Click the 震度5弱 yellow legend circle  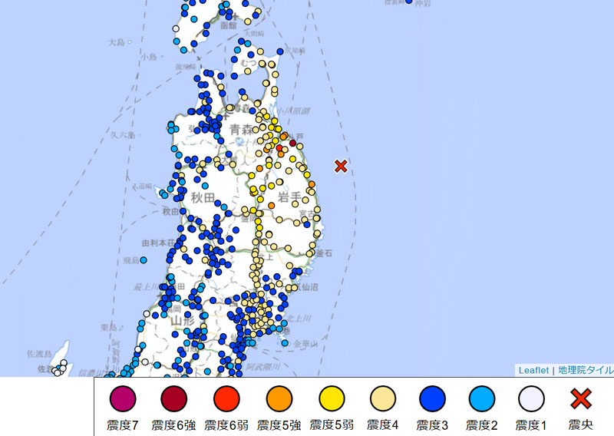332,399
